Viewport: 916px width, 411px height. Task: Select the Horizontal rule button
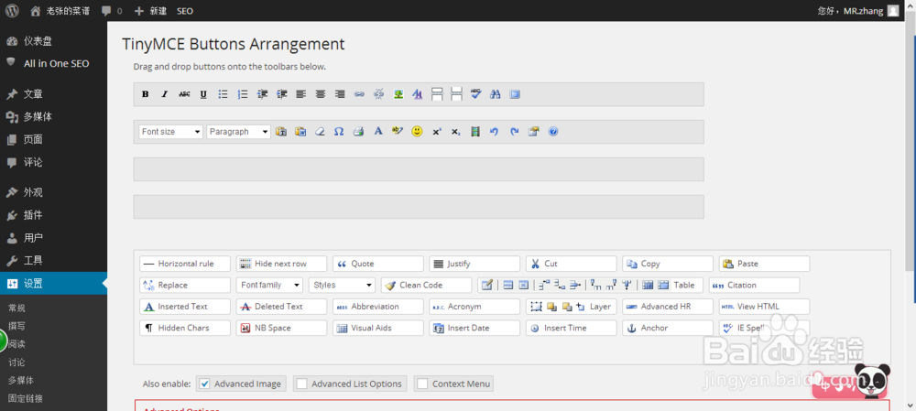click(x=185, y=264)
